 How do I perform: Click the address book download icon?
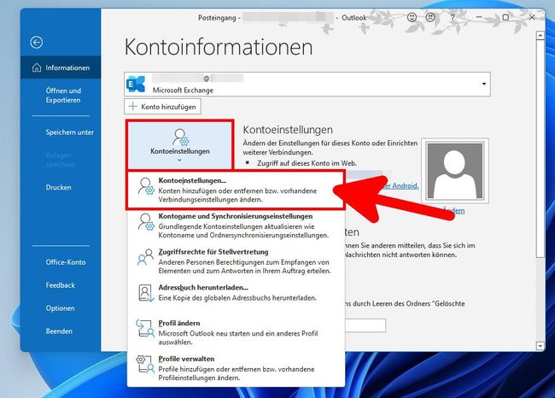click(146, 293)
